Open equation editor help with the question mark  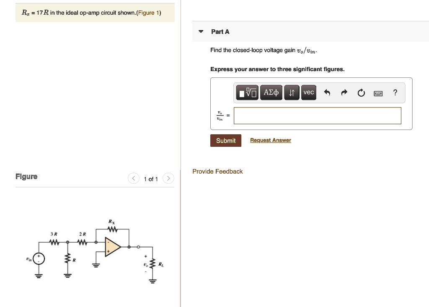(x=395, y=92)
